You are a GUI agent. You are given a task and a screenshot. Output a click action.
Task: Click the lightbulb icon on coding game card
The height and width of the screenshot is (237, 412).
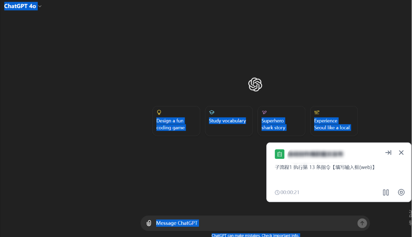(x=159, y=112)
